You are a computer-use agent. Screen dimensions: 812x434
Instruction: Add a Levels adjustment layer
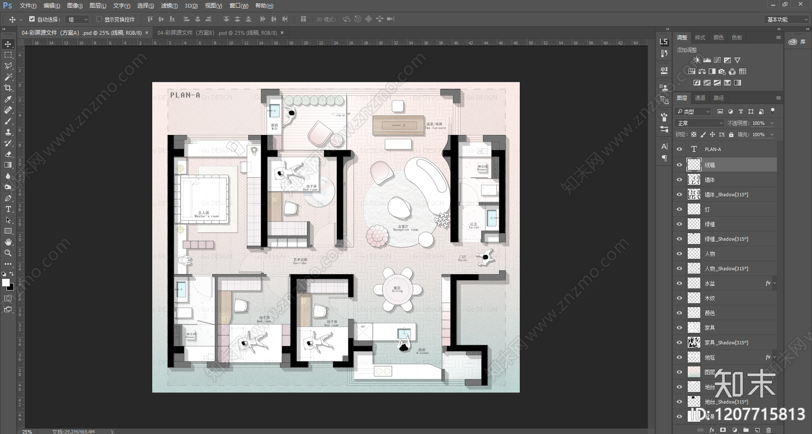tap(707, 60)
